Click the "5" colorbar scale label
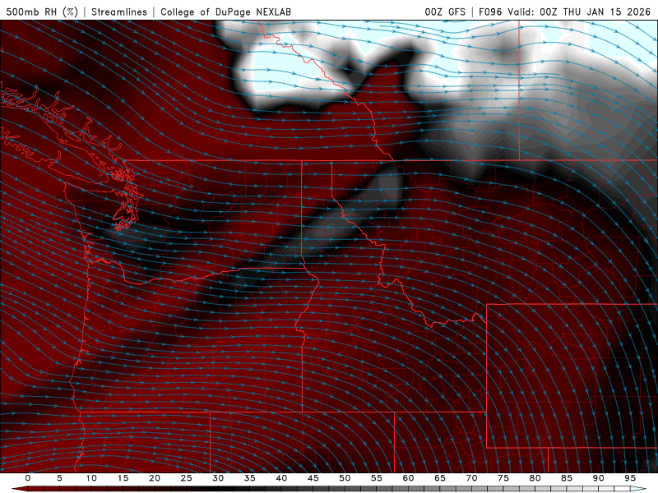This screenshot has width=658, height=493. pos(59,478)
